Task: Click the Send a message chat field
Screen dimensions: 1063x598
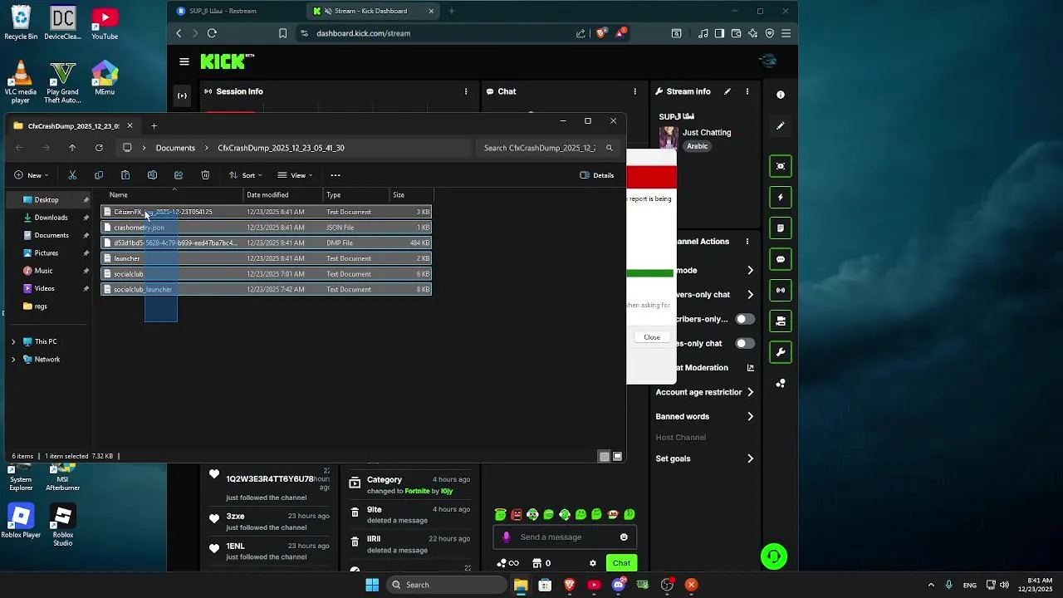Action: point(565,537)
